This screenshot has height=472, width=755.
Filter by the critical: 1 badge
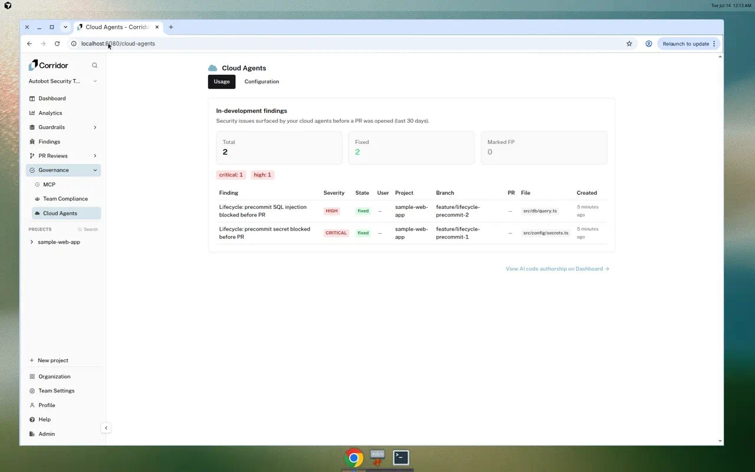point(231,175)
